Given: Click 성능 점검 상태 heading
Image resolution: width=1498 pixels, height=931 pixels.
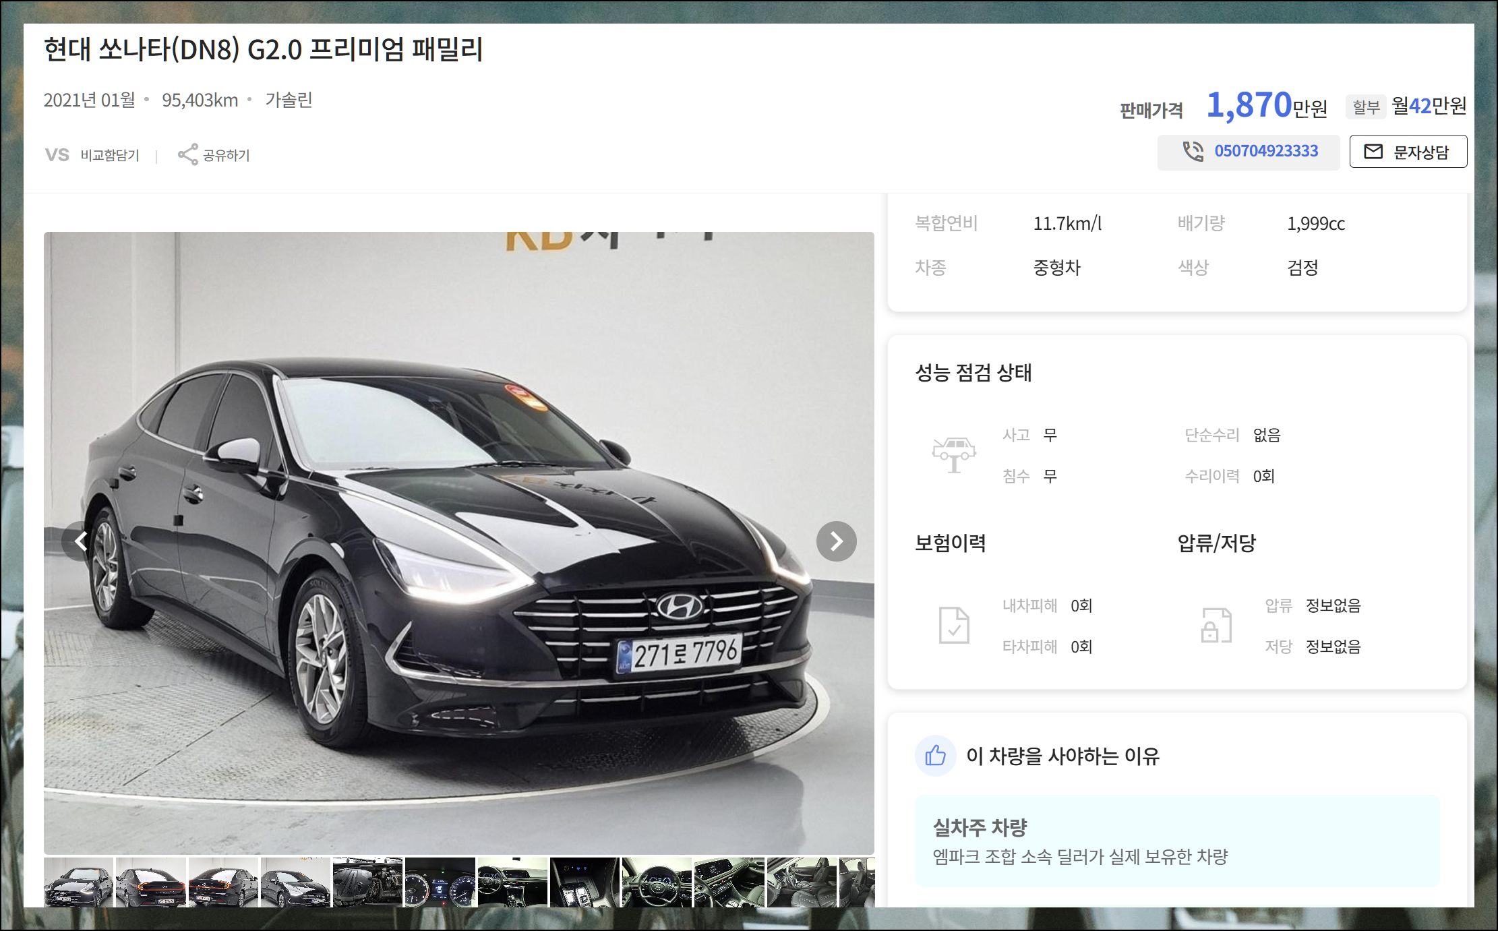Looking at the screenshot, I should [973, 373].
